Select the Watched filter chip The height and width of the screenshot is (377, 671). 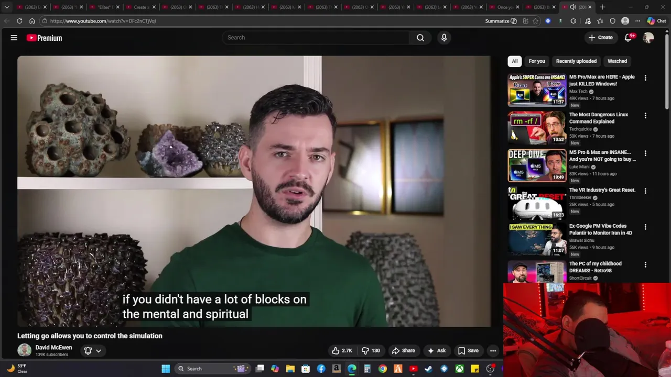pos(617,61)
